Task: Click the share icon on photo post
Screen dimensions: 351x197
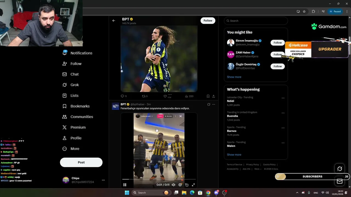Action: 214,96
